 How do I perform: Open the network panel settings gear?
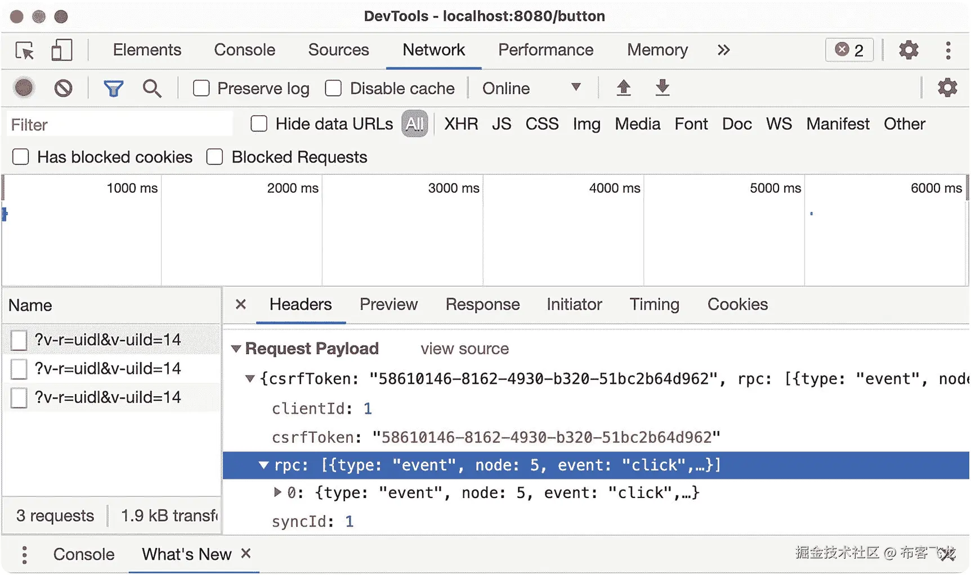coord(947,88)
